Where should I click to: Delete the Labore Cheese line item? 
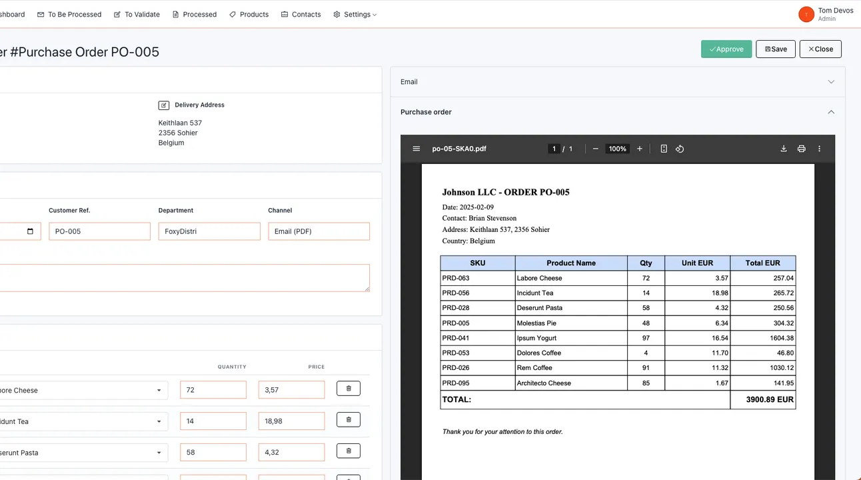[349, 389]
